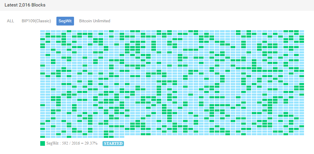Open the BIP109(Classic) tab
314x154 pixels.
click(36, 21)
